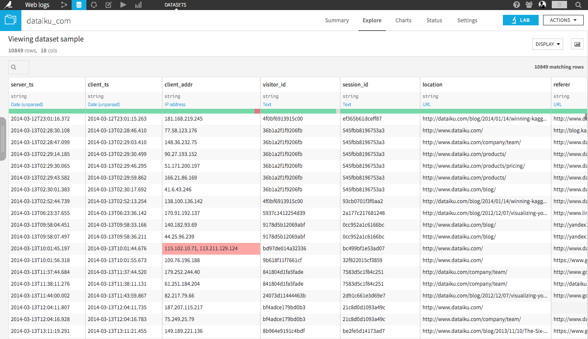The height and width of the screenshot is (339, 588).
Task: Select client_ts cell 2014-03-13T02:52:13.254
Action: click(124, 201)
